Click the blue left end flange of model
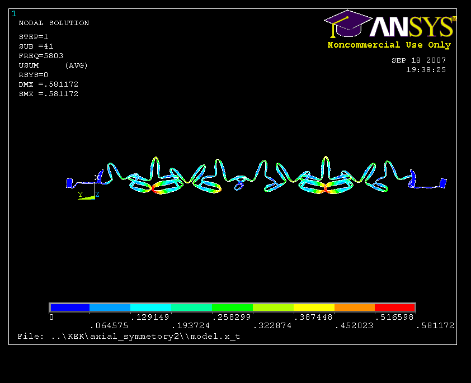The height and width of the screenshot is (383, 471). click(x=69, y=183)
